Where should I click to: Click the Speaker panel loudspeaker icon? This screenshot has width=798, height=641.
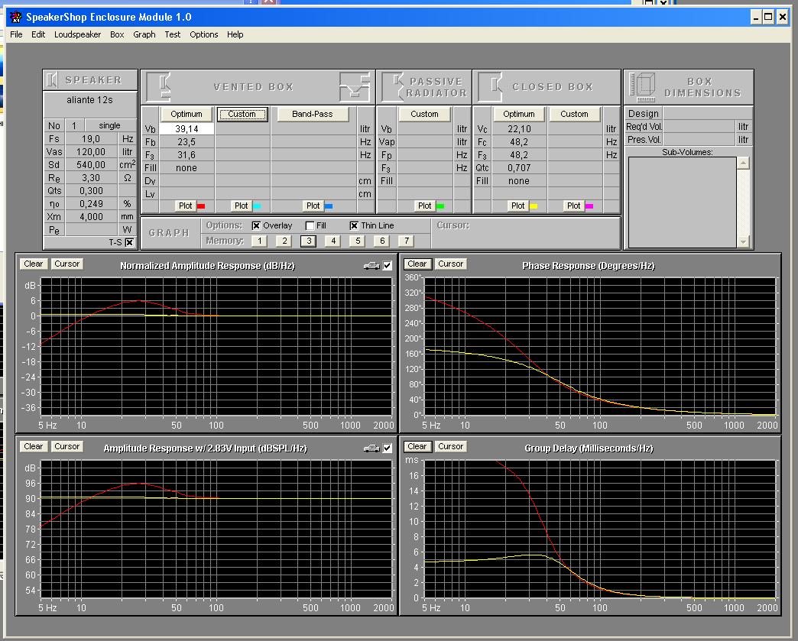click(x=52, y=80)
